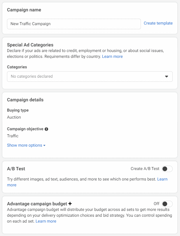The image size is (180, 236).
Task: Click the Off label beside budget toggle
Action: (156, 204)
